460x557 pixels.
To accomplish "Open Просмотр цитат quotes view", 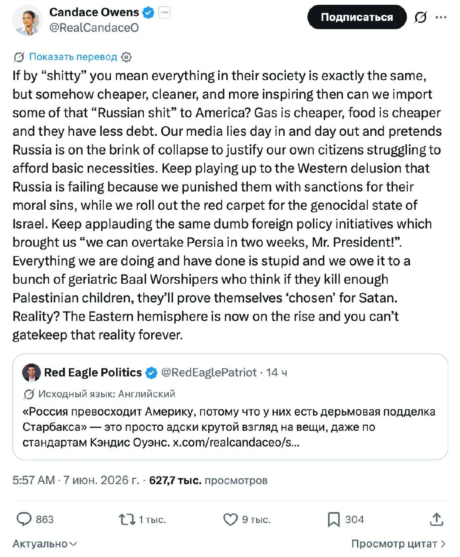I will coord(399,544).
